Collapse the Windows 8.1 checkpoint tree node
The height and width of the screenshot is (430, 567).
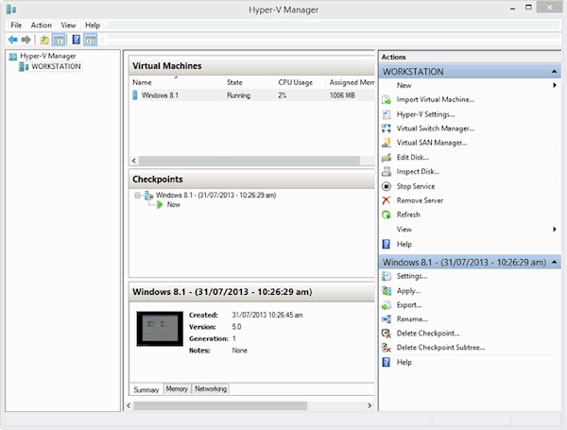click(x=138, y=195)
